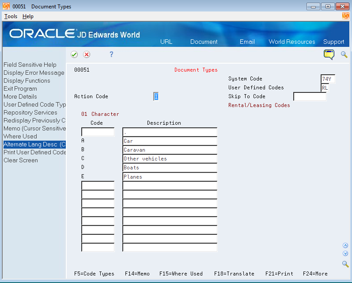352x283 pixels.
Task: Minimize the Document Types window
Action: pos(314,7)
